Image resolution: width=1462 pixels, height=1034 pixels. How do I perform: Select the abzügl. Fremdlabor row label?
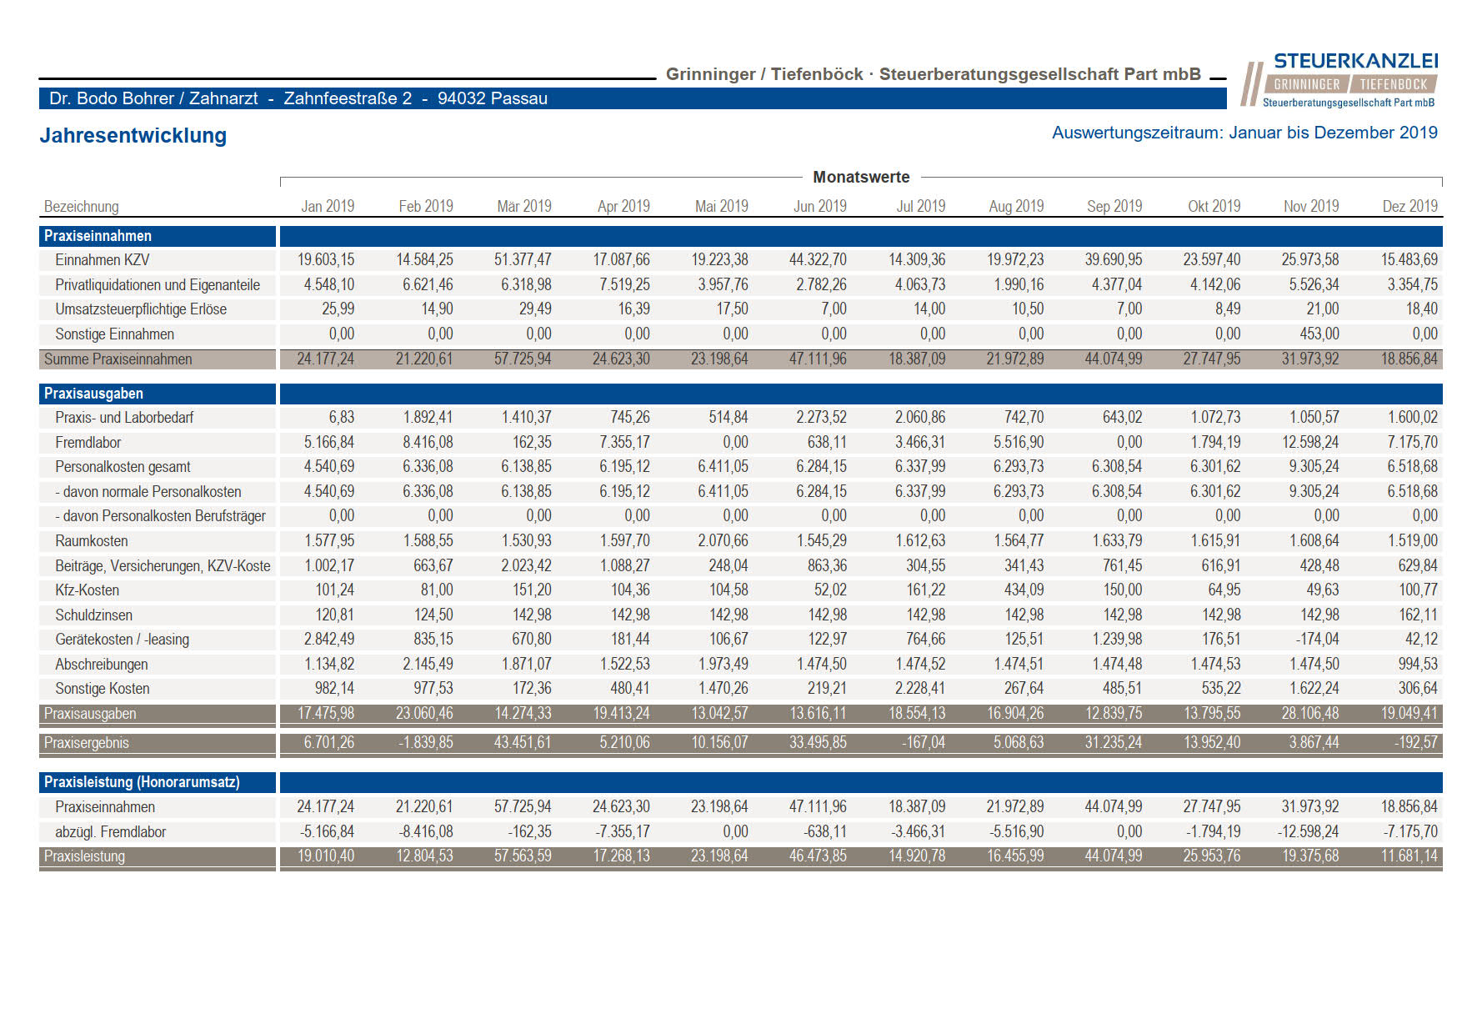pyautogui.click(x=111, y=832)
